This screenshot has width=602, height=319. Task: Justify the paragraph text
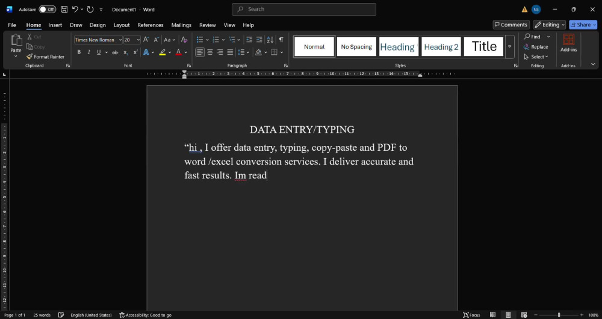230,52
